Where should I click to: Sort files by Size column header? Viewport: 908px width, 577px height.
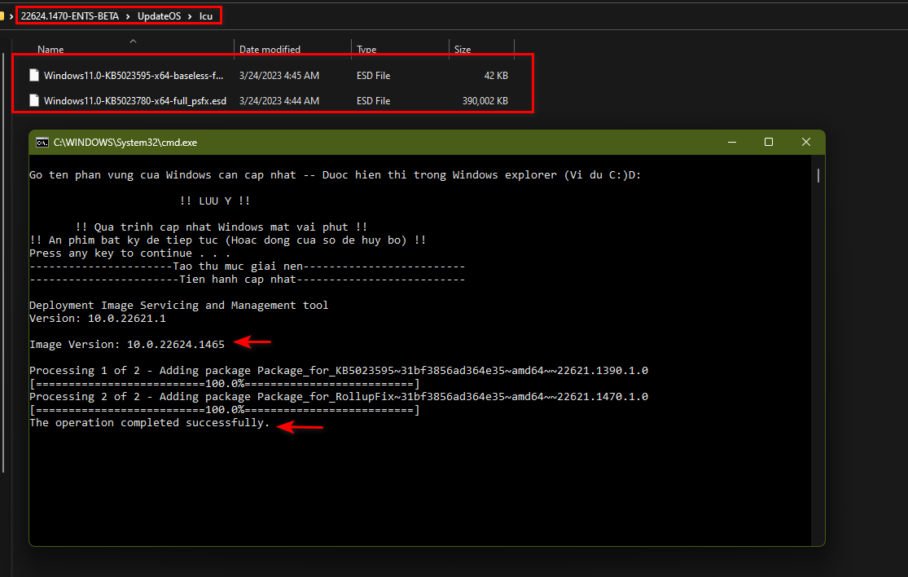(462, 50)
